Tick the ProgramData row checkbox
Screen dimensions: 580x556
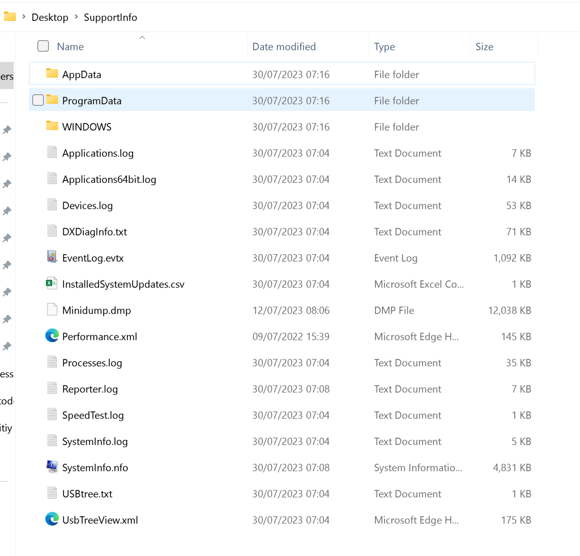[38, 100]
